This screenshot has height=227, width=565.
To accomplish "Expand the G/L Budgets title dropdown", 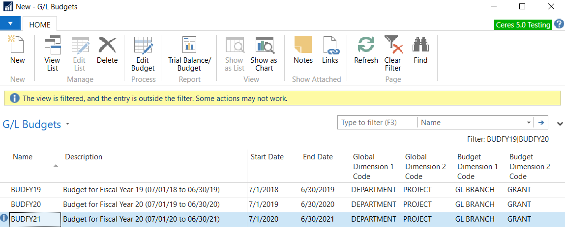I will [x=67, y=124].
